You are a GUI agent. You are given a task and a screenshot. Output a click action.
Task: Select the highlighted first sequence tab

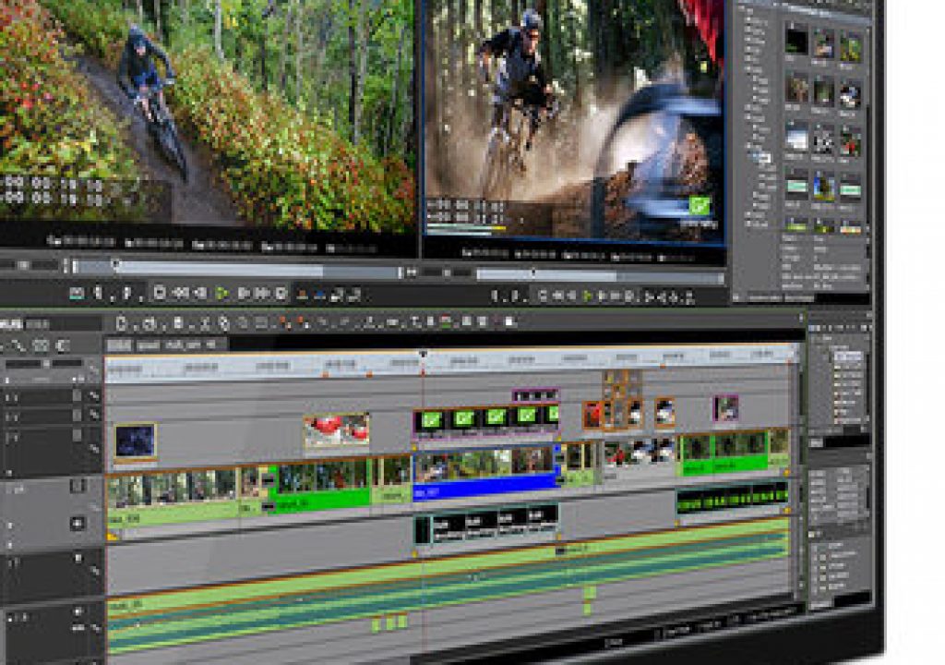119,345
